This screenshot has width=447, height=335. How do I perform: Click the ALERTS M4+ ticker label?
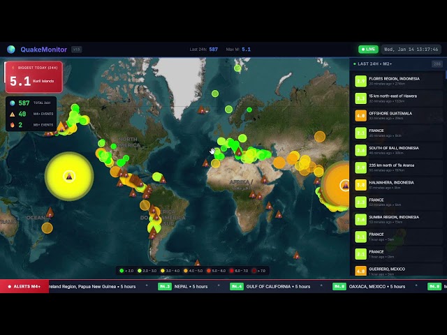pos(24,287)
